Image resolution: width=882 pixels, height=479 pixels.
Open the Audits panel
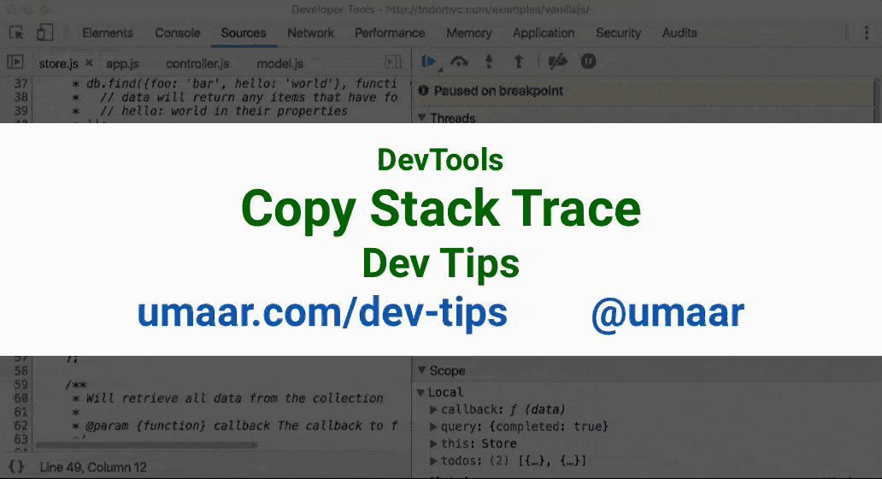click(x=679, y=33)
